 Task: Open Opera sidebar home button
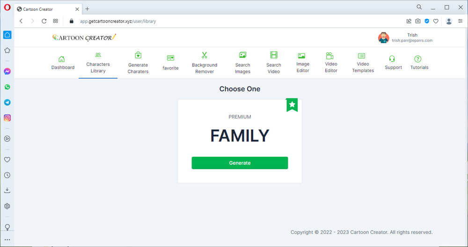click(x=7, y=35)
